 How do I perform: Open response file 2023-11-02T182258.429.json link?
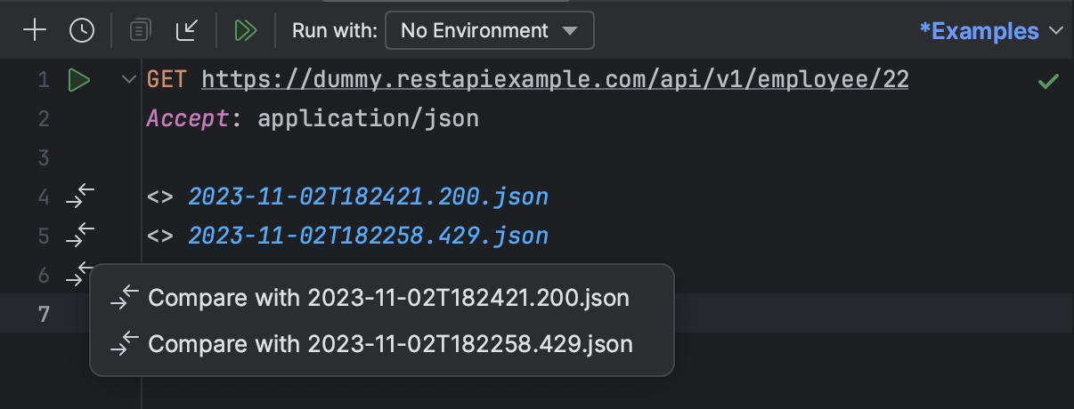click(x=368, y=236)
